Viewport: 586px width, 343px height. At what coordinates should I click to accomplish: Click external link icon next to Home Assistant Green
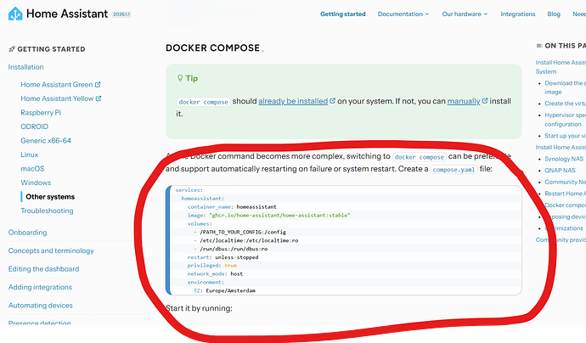pos(99,85)
